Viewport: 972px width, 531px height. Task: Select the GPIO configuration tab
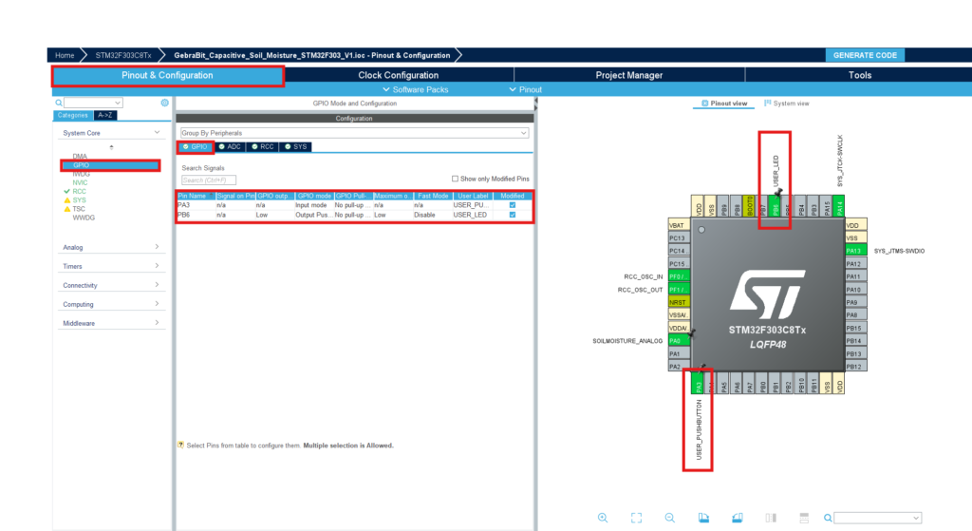tap(196, 147)
